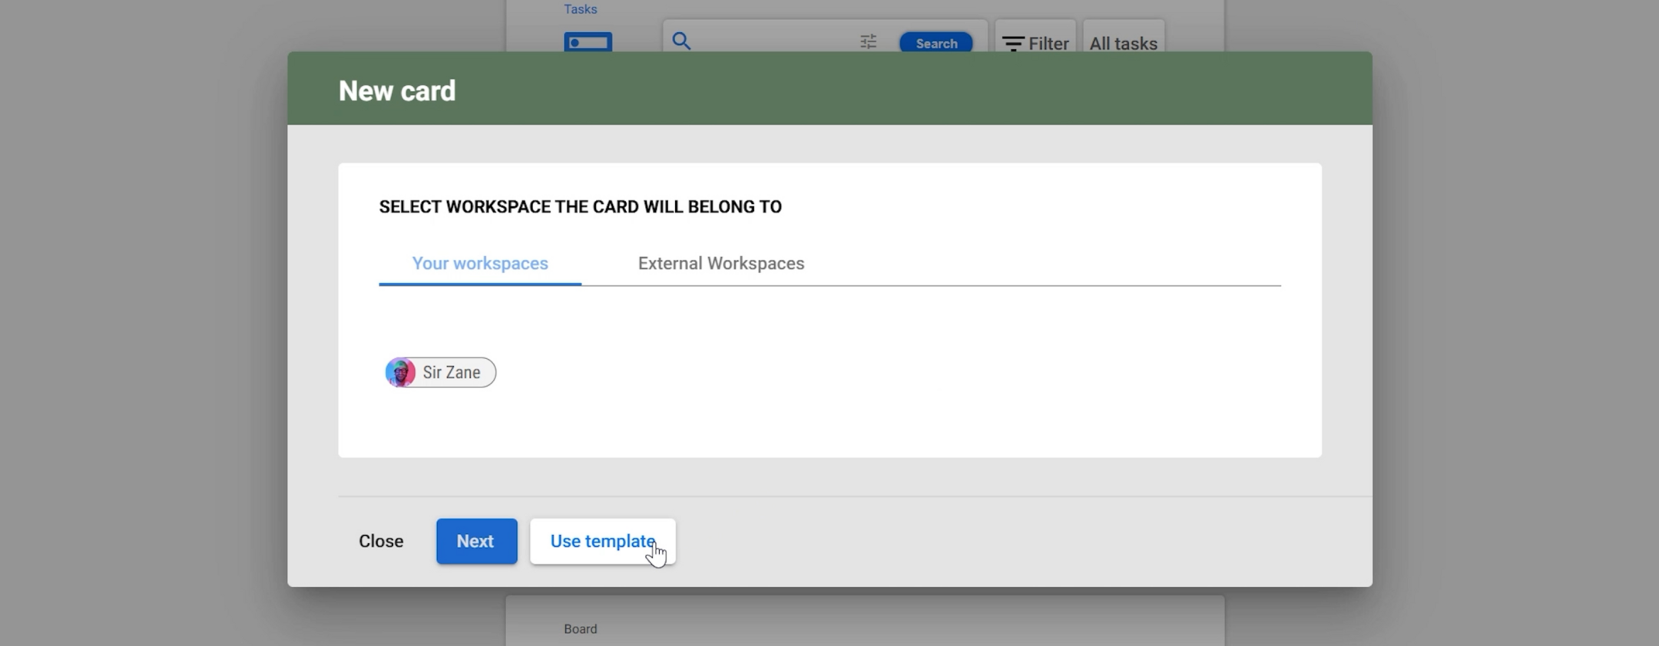Open the External Workspaces tab
Viewport: 1659px width, 646px height.
[x=720, y=264]
